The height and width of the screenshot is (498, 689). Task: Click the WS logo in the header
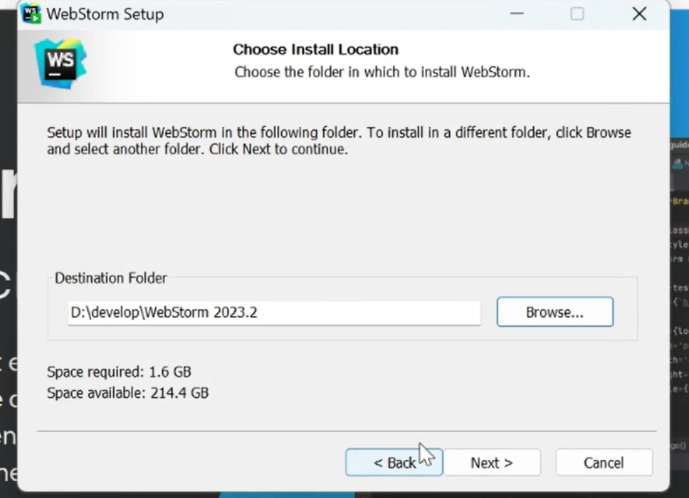click(60, 64)
